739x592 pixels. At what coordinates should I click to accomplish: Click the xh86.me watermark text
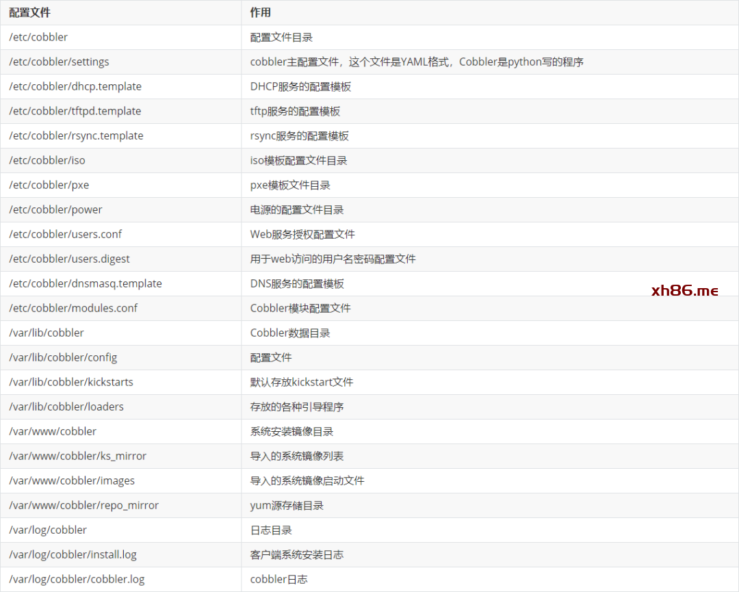(x=685, y=291)
